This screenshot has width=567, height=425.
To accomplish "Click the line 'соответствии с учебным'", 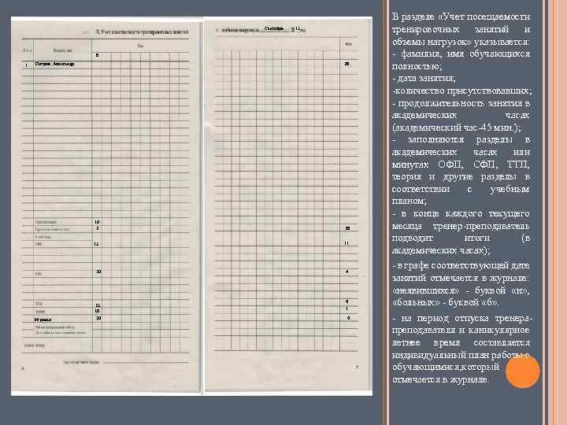I will click(461, 189).
